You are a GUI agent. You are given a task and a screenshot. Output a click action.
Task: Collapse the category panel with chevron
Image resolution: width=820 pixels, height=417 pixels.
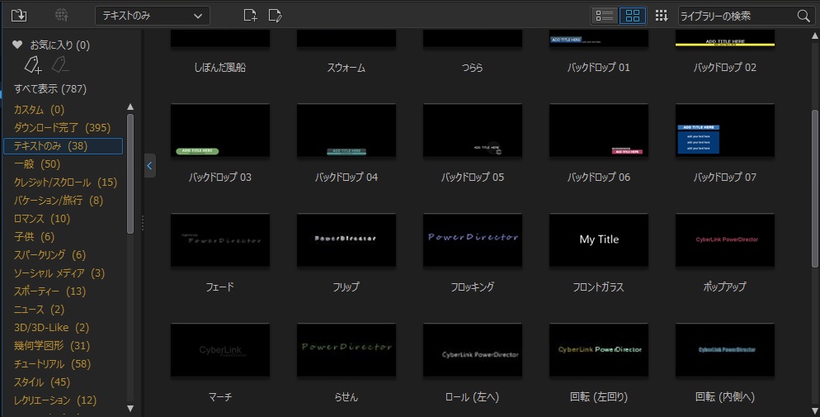[x=149, y=166]
